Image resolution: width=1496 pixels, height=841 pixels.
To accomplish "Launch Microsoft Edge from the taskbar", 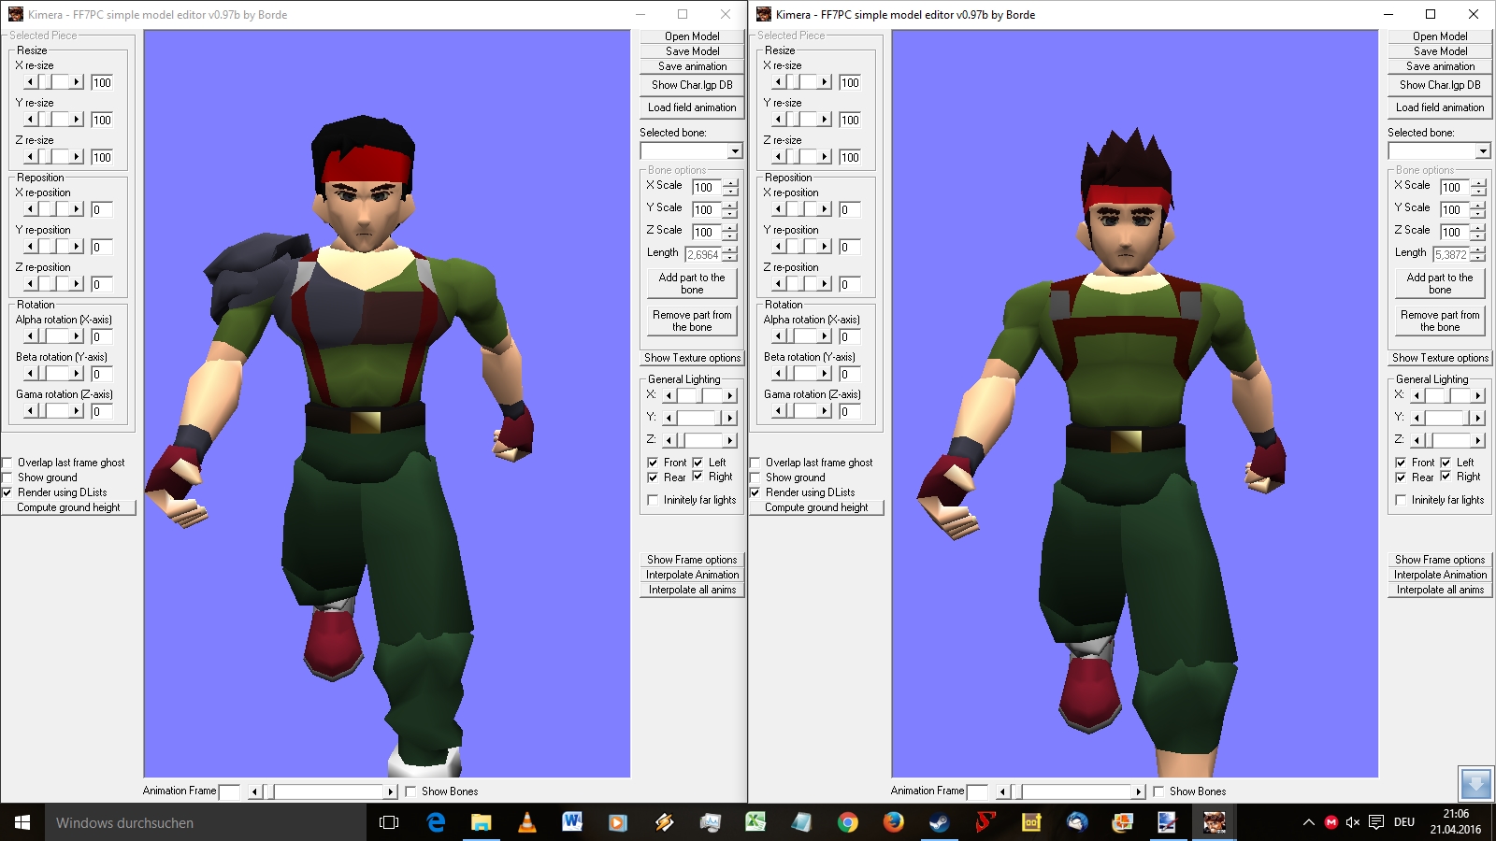I will coord(436,822).
